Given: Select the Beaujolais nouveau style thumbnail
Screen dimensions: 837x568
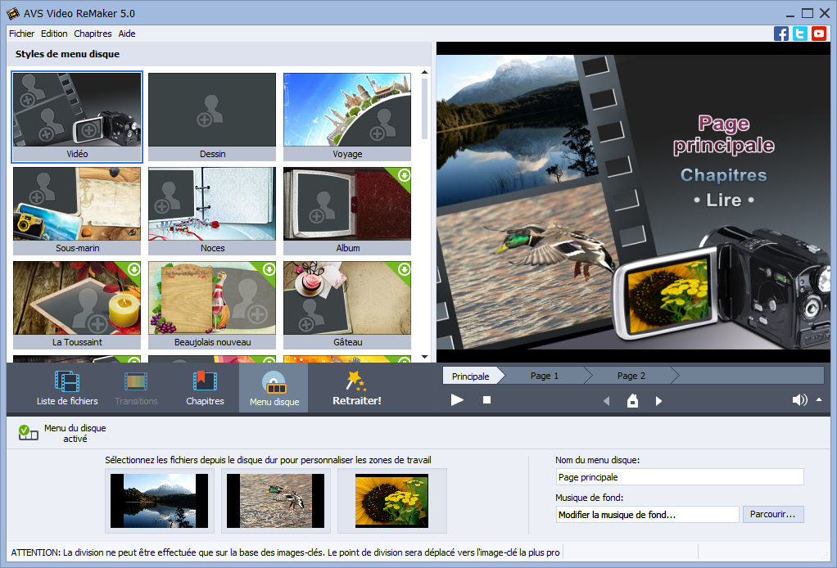Looking at the screenshot, I should (212, 305).
